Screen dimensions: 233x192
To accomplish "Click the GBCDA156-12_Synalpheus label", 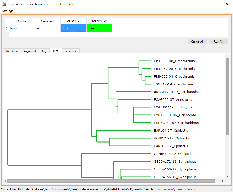I will click(175, 177).
